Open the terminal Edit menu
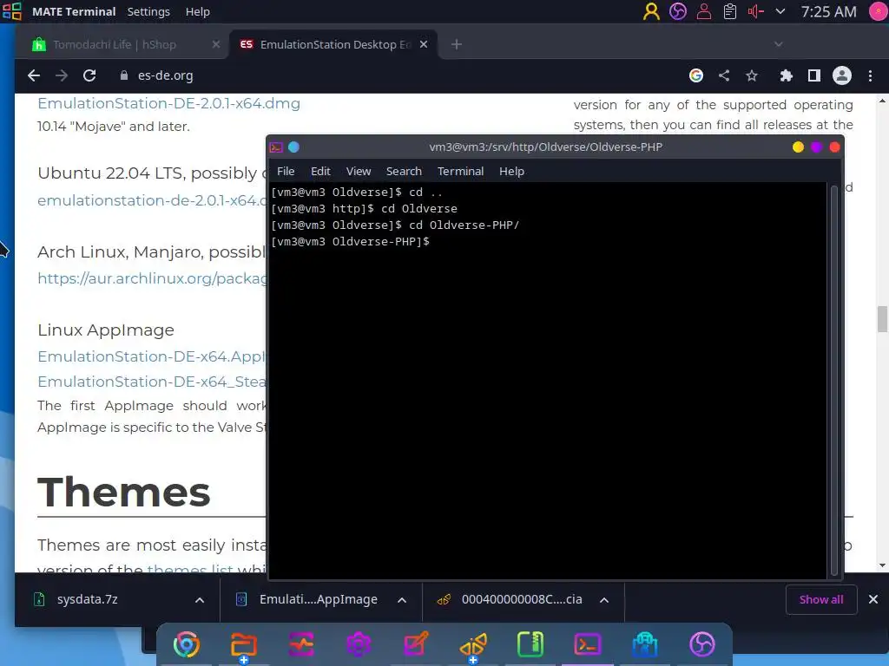 coord(320,171)
